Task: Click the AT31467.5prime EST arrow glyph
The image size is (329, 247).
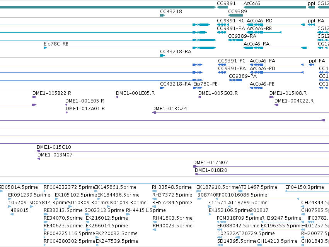Action: coord(240,191)
